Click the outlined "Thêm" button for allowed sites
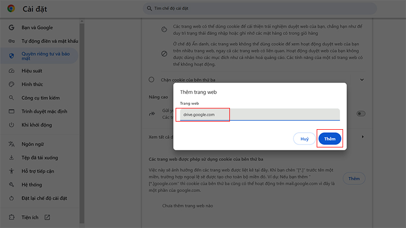406x228 pixels. (x=354, y=179)
